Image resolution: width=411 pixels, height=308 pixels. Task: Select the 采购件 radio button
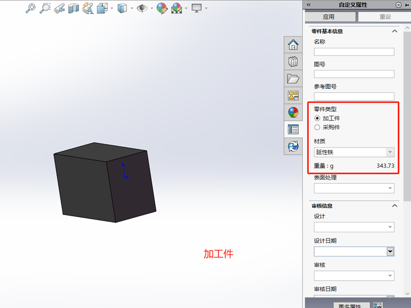click(x=317, y=127)
